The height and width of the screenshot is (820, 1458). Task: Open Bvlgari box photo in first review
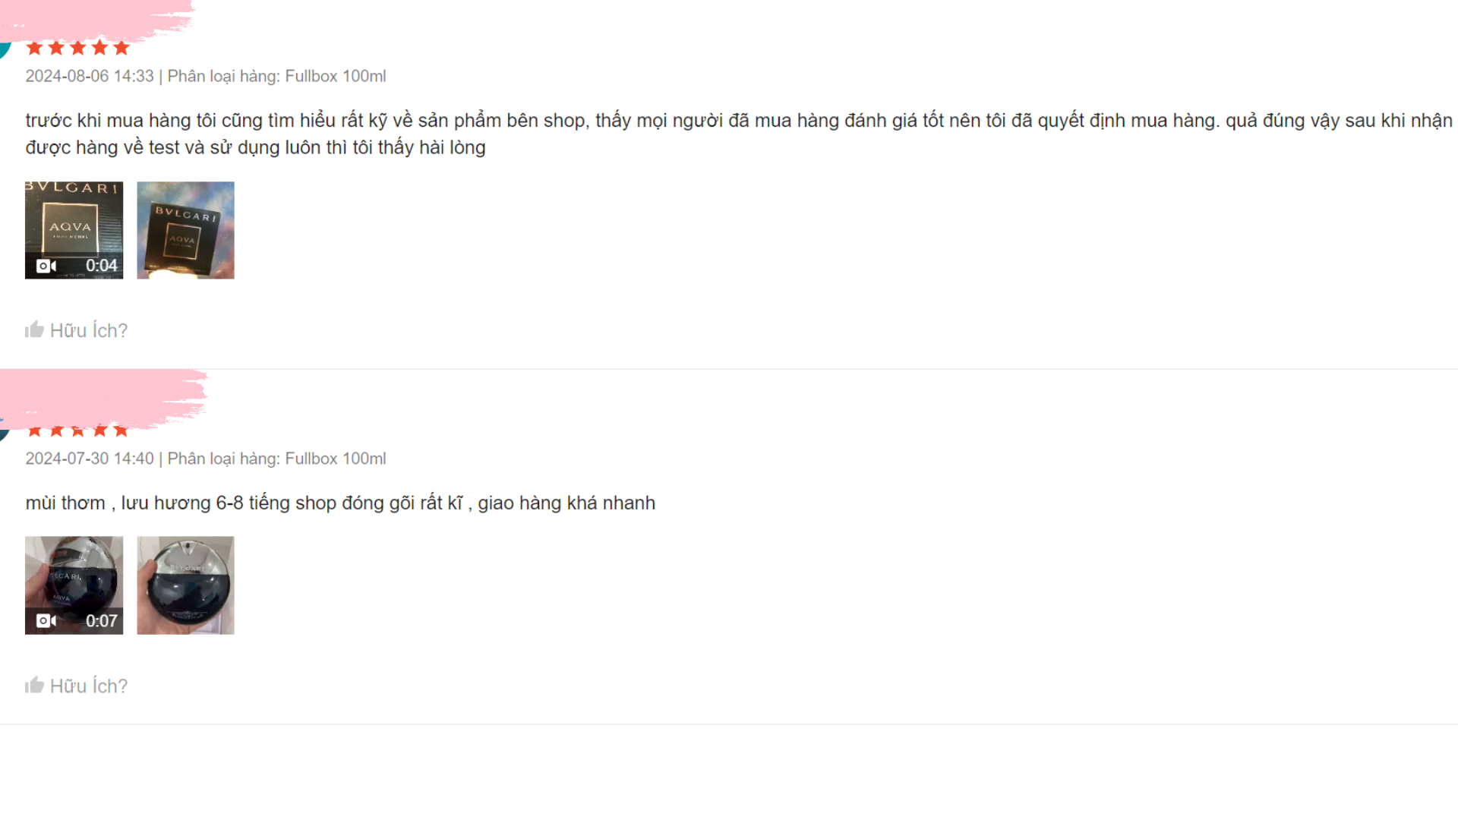(x=185, y=230)
